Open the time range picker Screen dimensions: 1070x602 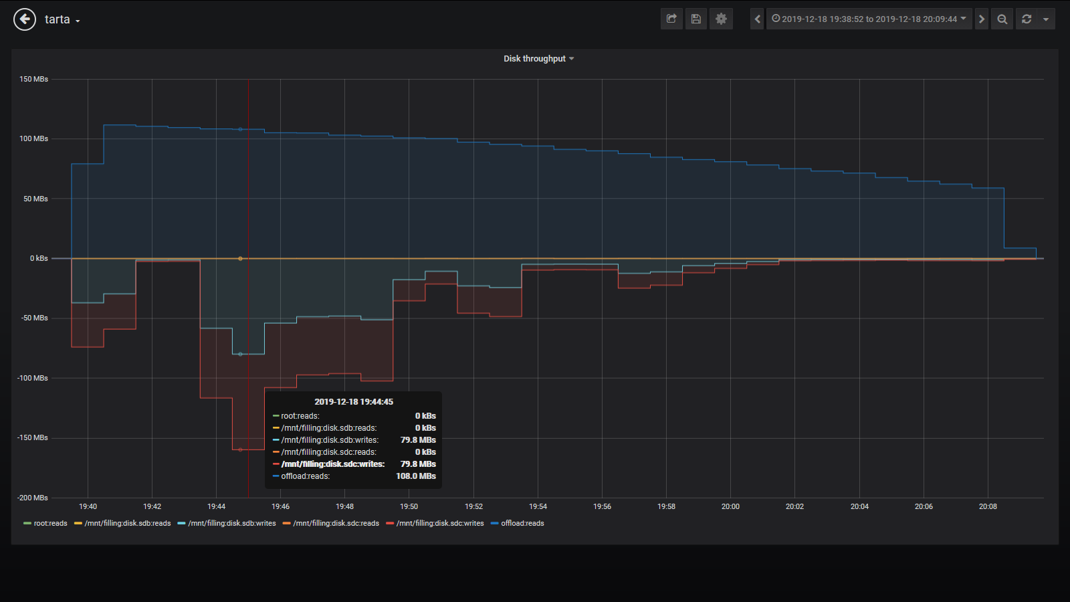(869, 19)
